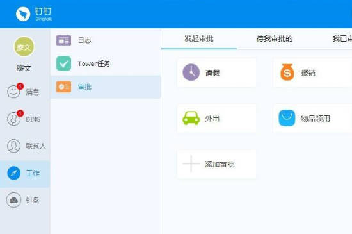The width and height of the screenshot is (352, 234).
Task: Open 消息 messages smiley icon
Action: (13, 92)
